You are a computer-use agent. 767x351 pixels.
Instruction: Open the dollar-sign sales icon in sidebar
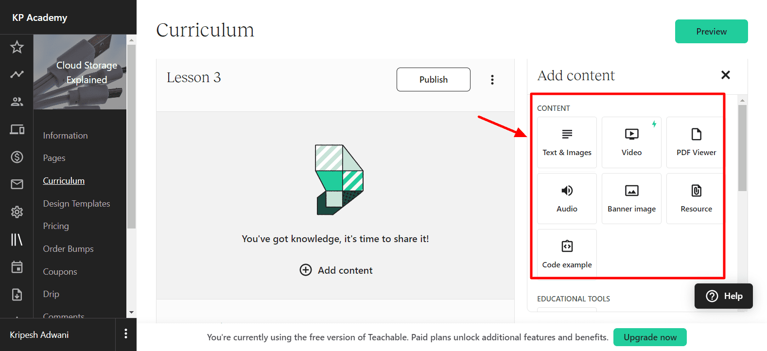coord(17,157)
